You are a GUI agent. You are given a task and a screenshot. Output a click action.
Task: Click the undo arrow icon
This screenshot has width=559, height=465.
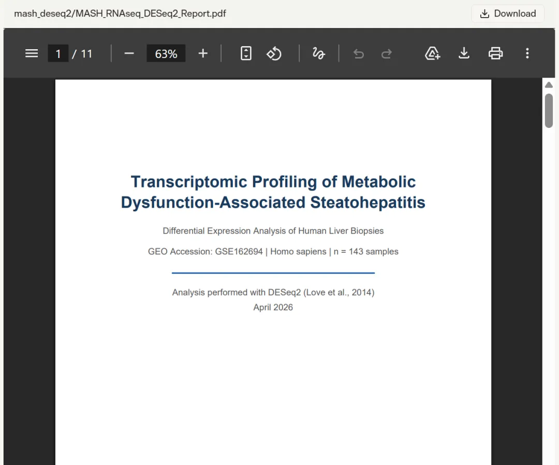(x=359, y=54)
